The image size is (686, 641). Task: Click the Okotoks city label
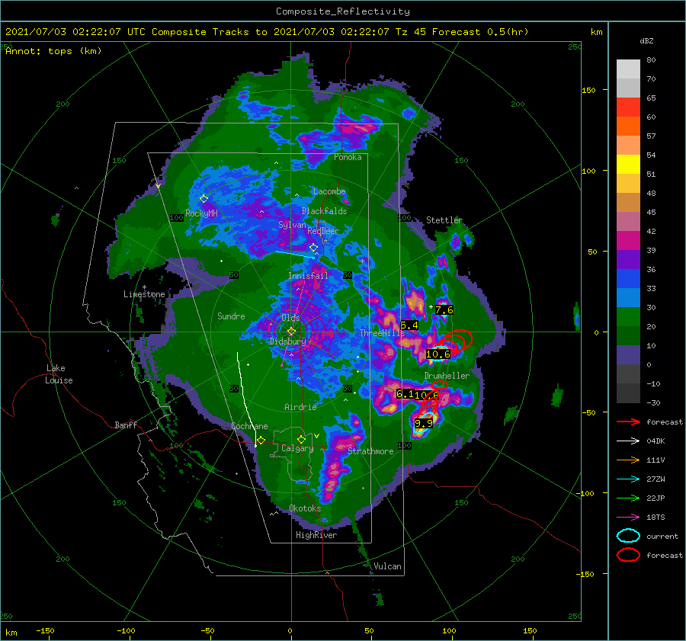click(x=305, y=508)
